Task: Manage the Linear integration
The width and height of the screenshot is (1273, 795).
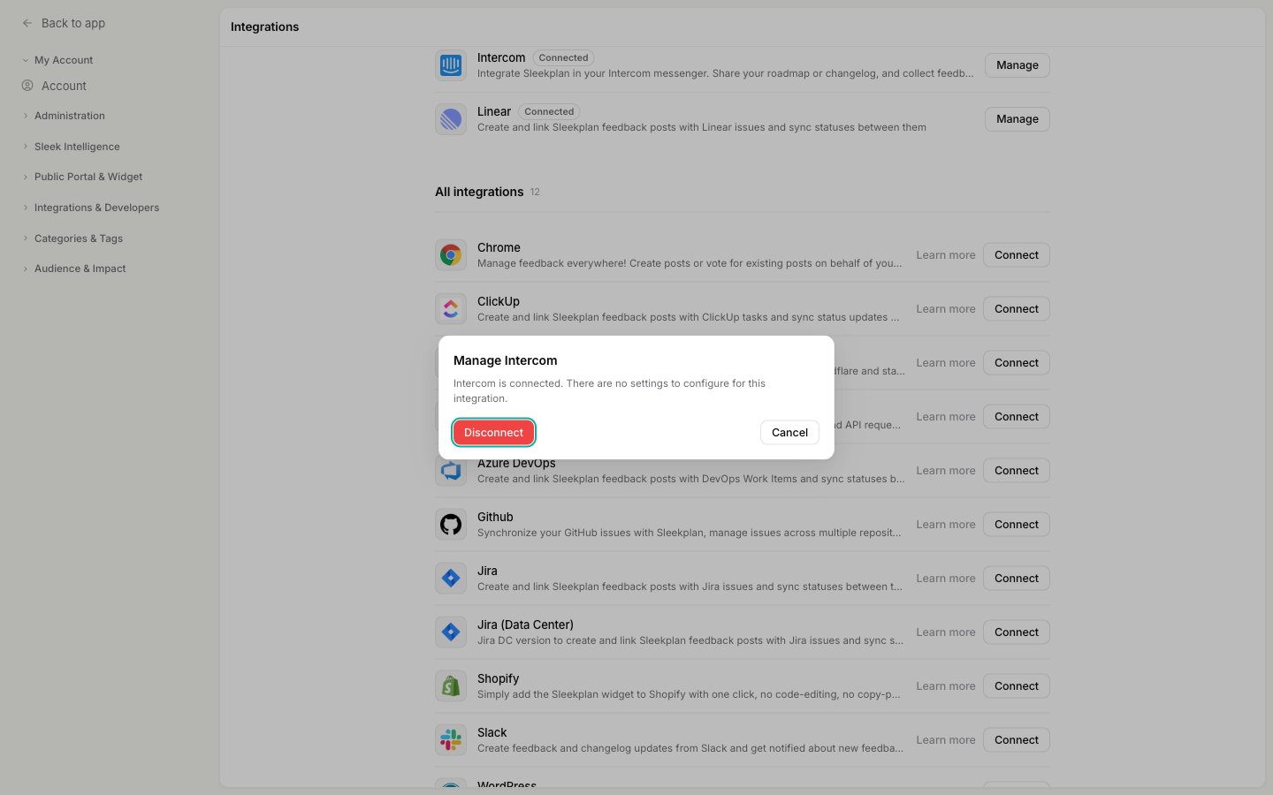Action: (x=1018, y=119)
